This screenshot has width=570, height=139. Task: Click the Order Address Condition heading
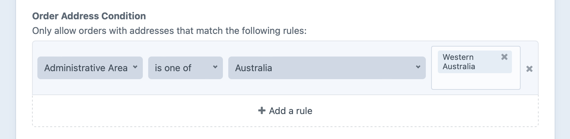coord(89,16)
